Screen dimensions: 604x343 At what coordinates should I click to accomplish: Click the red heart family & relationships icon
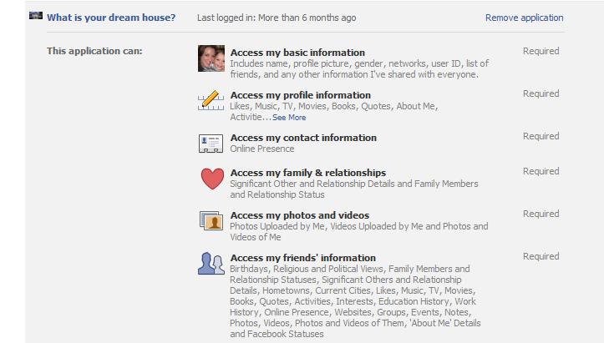[212, 179]
